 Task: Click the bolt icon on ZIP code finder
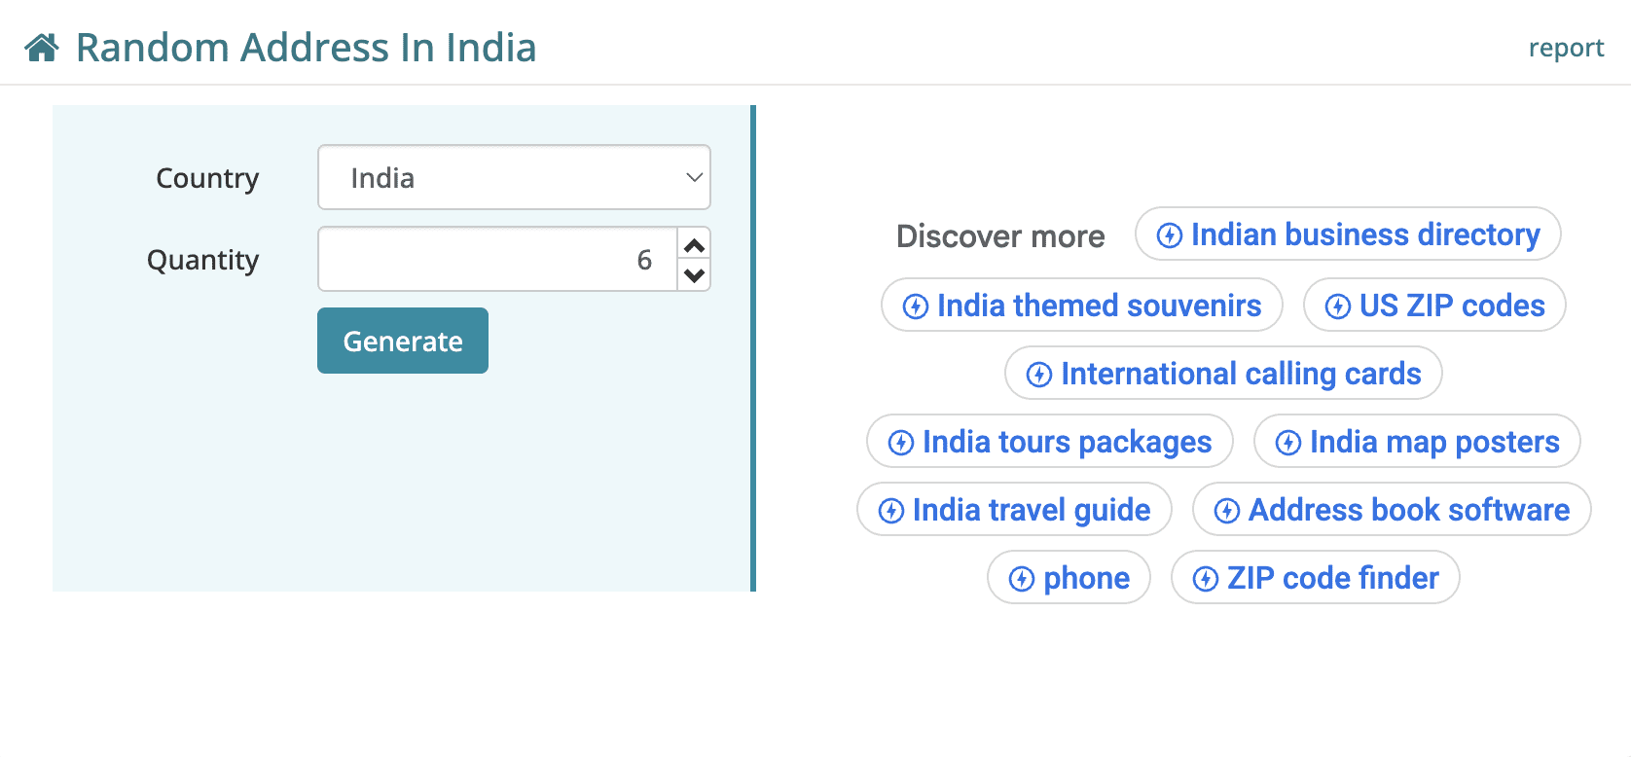pos(1205,579)
